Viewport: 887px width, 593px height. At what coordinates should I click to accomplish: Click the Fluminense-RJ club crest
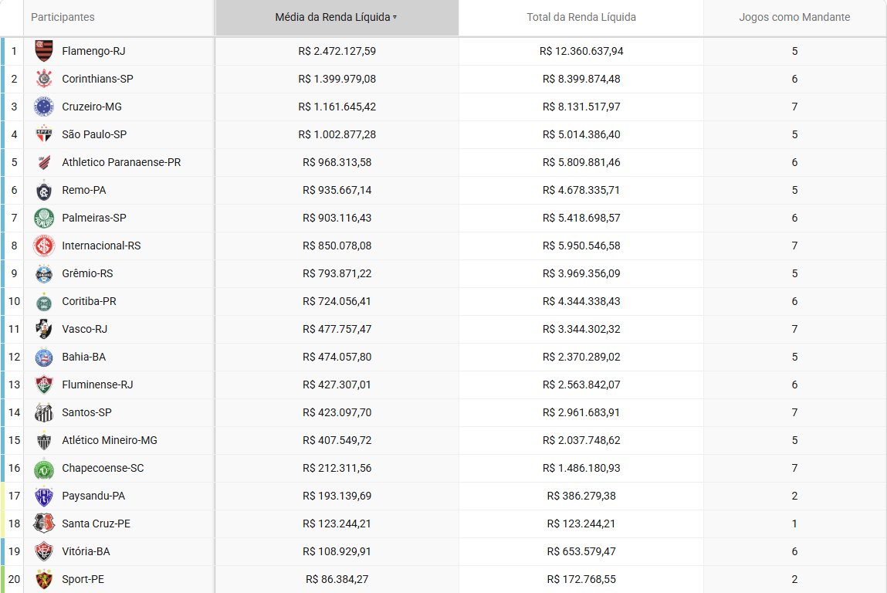pyautogui.click(x=43, y=385)
